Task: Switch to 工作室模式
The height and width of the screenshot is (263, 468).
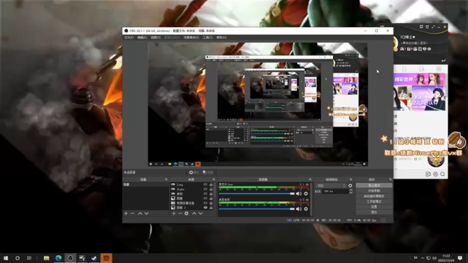Action: point(374,202)
